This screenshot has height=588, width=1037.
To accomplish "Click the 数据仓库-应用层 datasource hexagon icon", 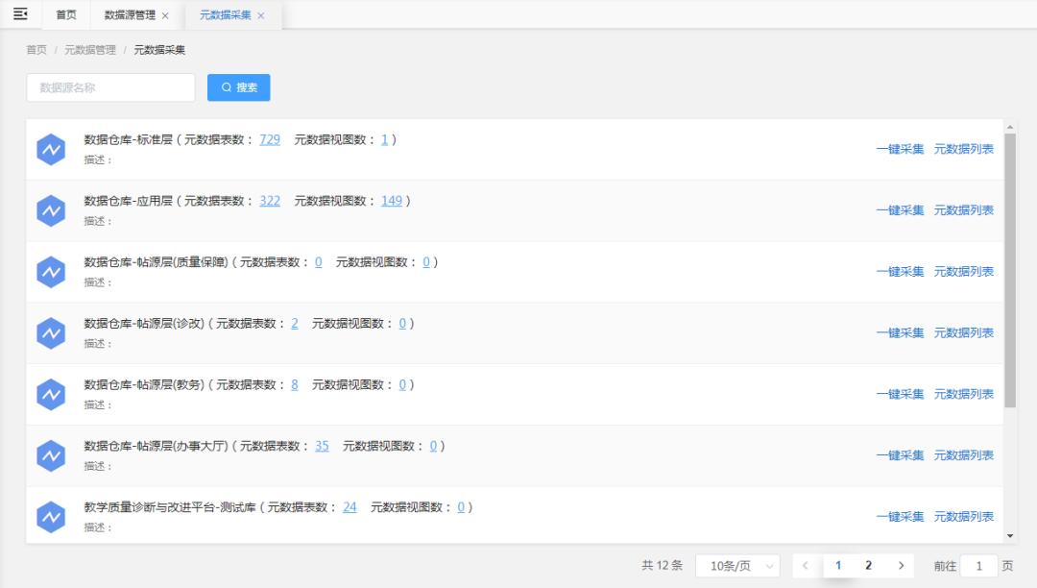I will 50,210.
